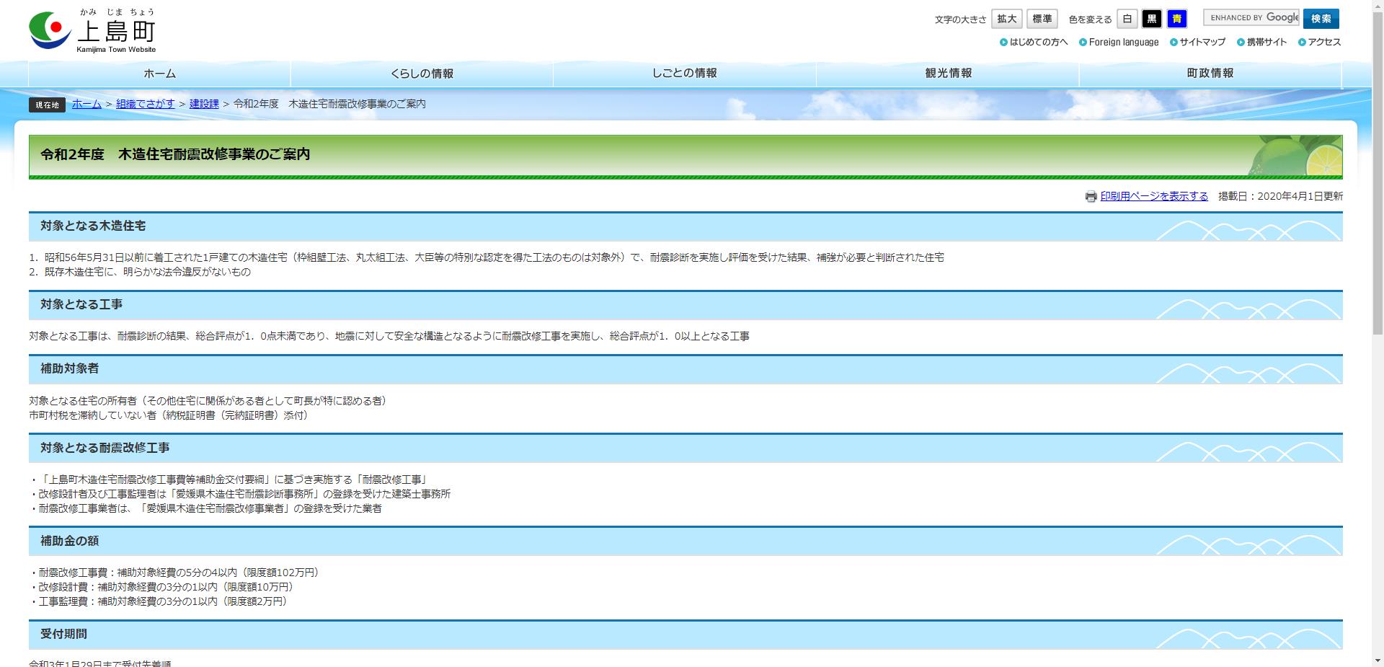Open the しごとの情報 navigation tab
This screenshot has height=667, width=1384.
pyautogui.click(x=685, y=73)
